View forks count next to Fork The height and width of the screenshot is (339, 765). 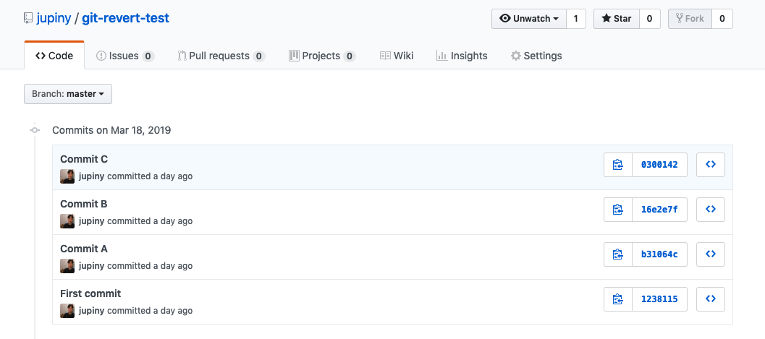click(722, 19)
